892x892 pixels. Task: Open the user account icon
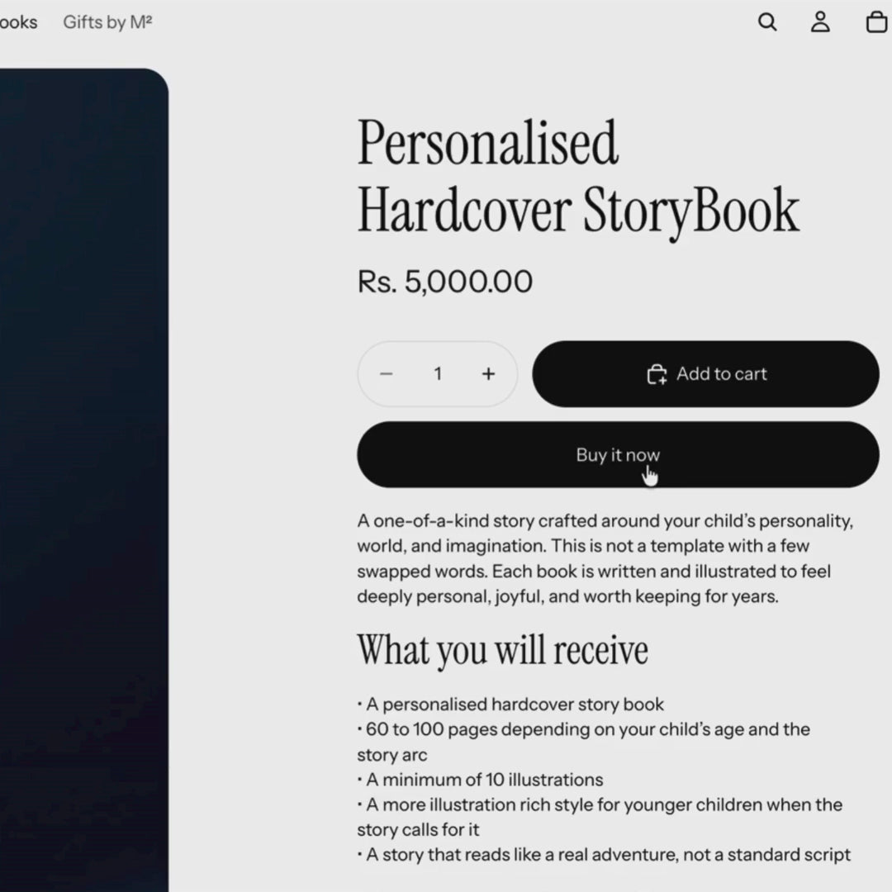coord(820,22)
